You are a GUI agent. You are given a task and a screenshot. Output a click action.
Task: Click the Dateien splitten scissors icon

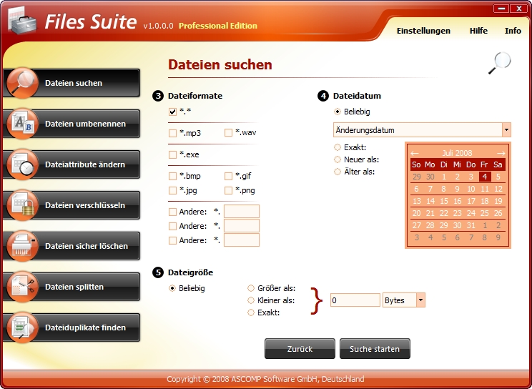[21, 287]
